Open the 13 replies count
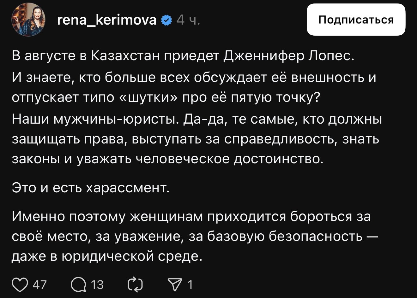 click(x=97, y=284)
